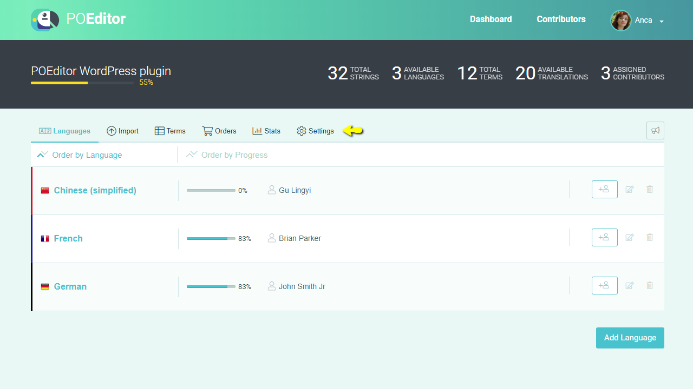Click the Add Language button
The width and height of the screenshot is (693, 389).
pos(630,337)
